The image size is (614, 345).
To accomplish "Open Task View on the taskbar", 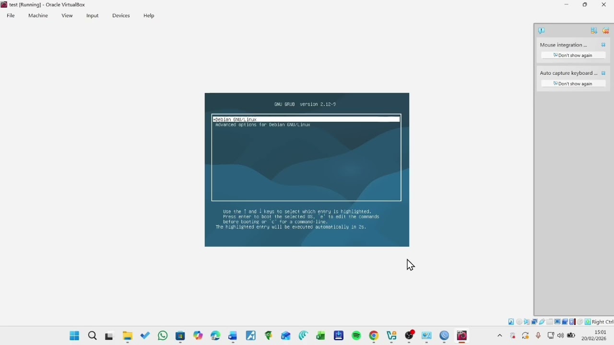I will pos(109,336).
